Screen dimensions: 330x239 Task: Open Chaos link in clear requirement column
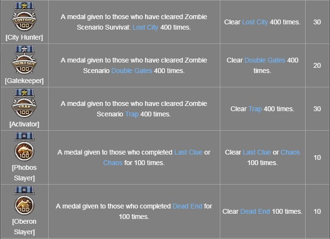290,152
